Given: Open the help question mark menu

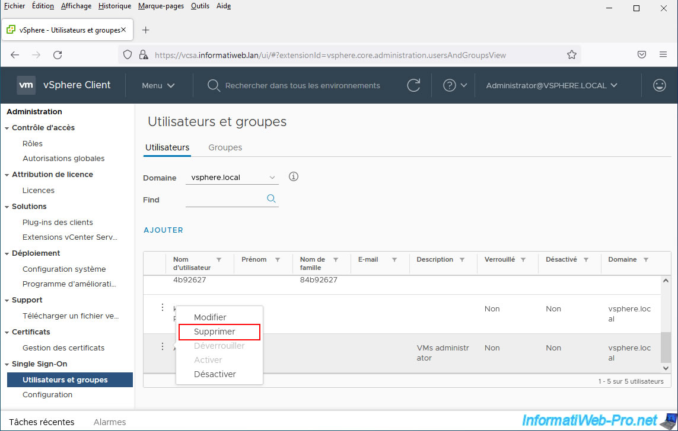Looking at the screenshot, I should (x=455, y=85).
